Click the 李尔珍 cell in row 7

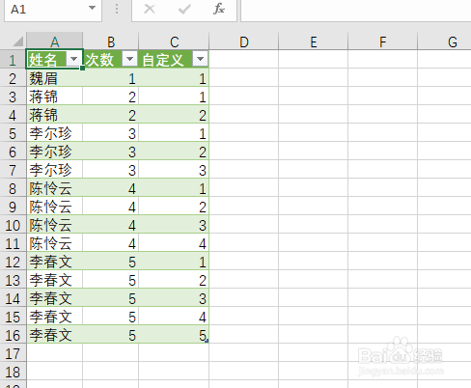(x=54, y=170)
